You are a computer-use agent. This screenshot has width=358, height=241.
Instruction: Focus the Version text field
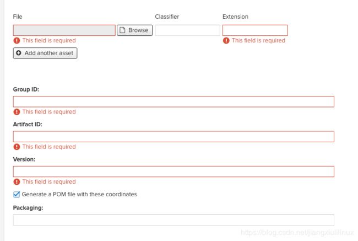(173, 172)
